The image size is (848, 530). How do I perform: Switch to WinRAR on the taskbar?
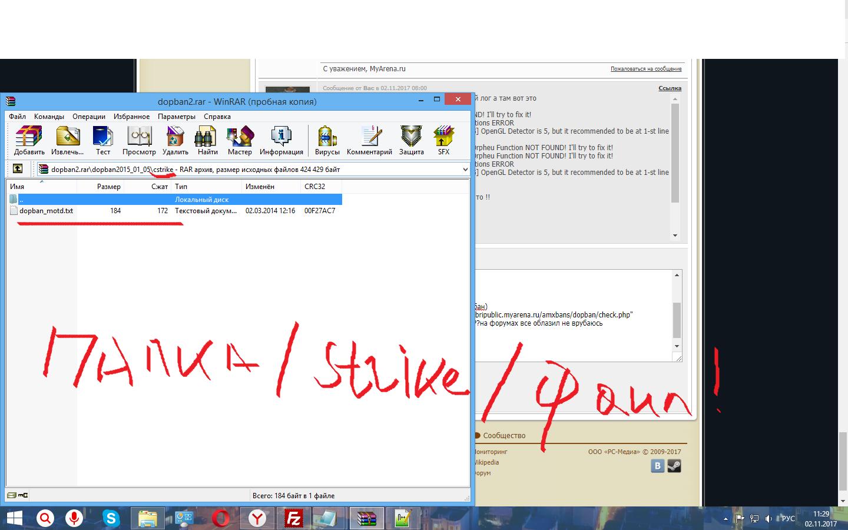(x=366, y=519)
